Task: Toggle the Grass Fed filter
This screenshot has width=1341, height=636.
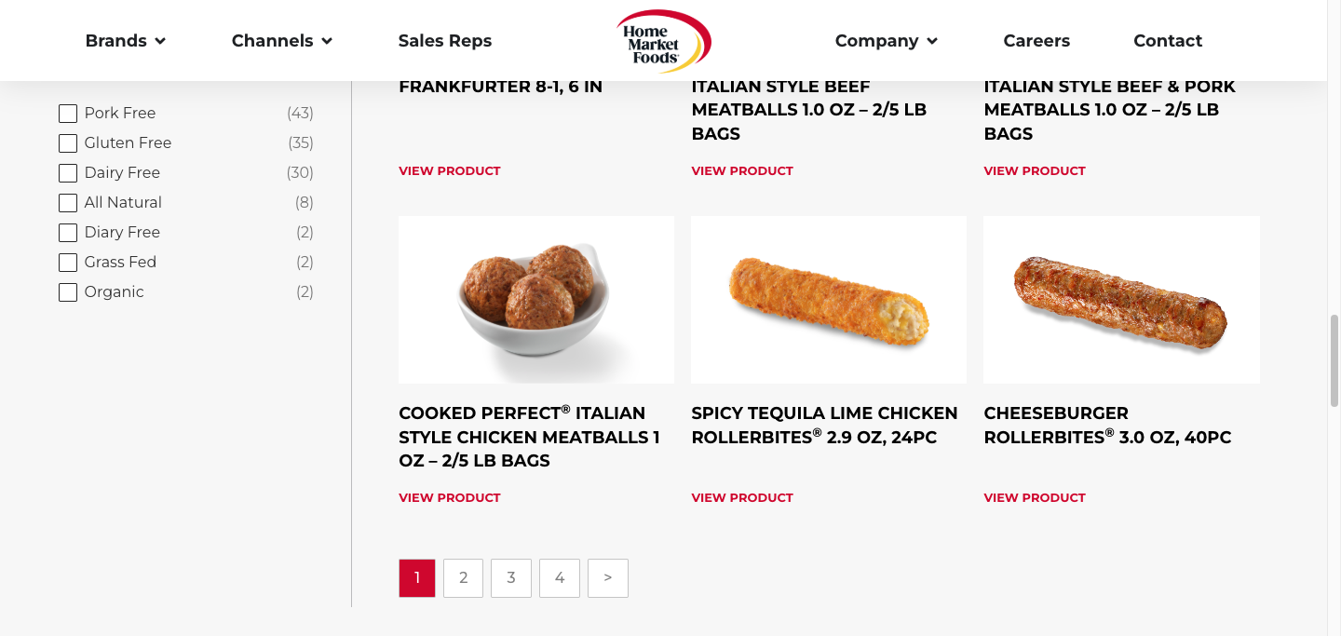Action: pos(68,263)
